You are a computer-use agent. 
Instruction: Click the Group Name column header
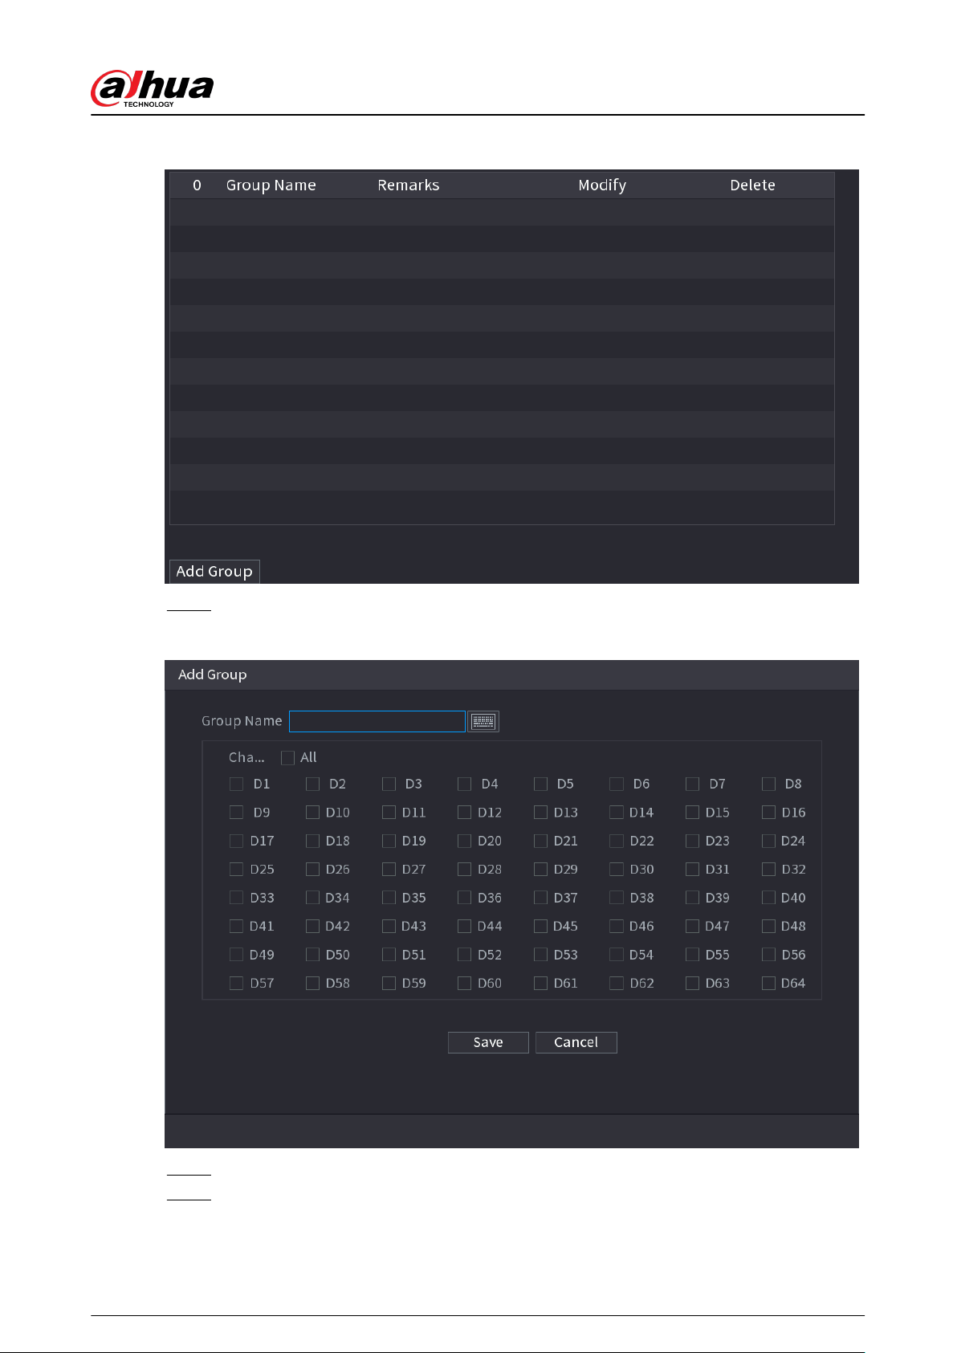pos(271,185)
